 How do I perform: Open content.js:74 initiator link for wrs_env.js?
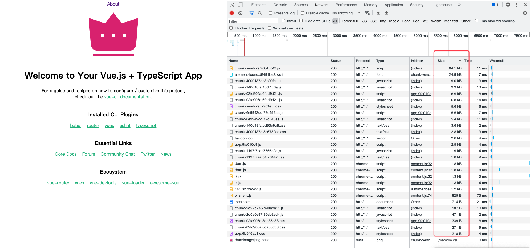(x=421, y=196)
